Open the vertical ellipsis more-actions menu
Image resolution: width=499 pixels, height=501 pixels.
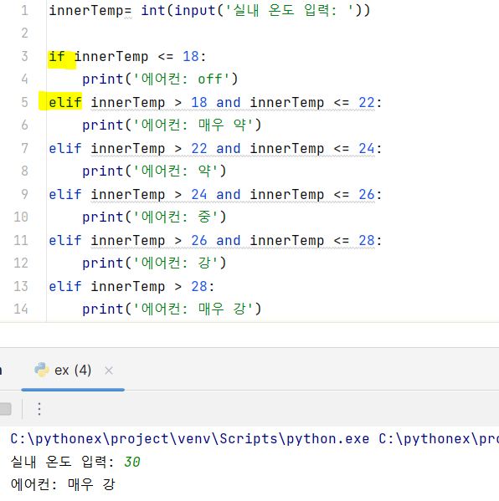point(39,409)
